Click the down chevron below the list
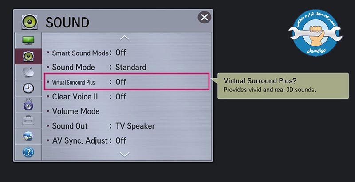This screenshot has width=355, height=182. pyautogui.click(x=125, y=155)
